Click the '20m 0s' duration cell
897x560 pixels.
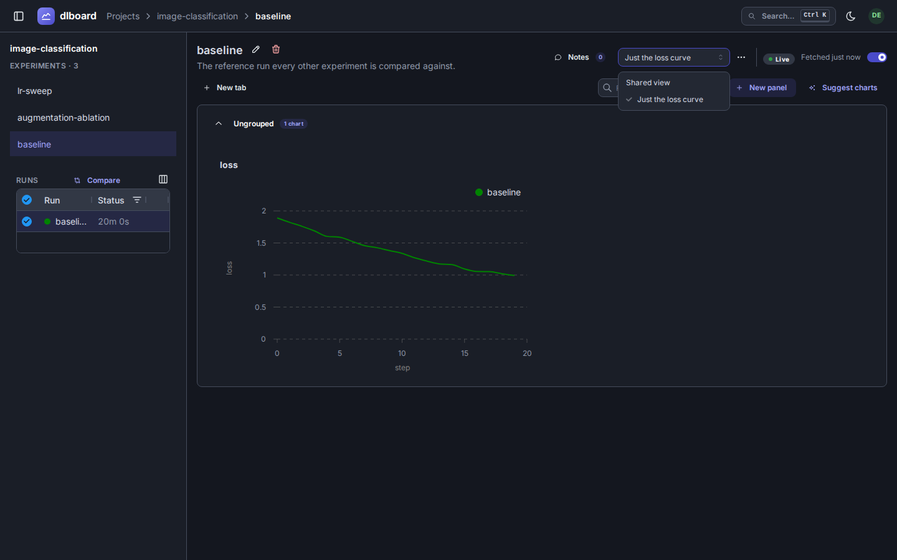click(x=113, y=222)
